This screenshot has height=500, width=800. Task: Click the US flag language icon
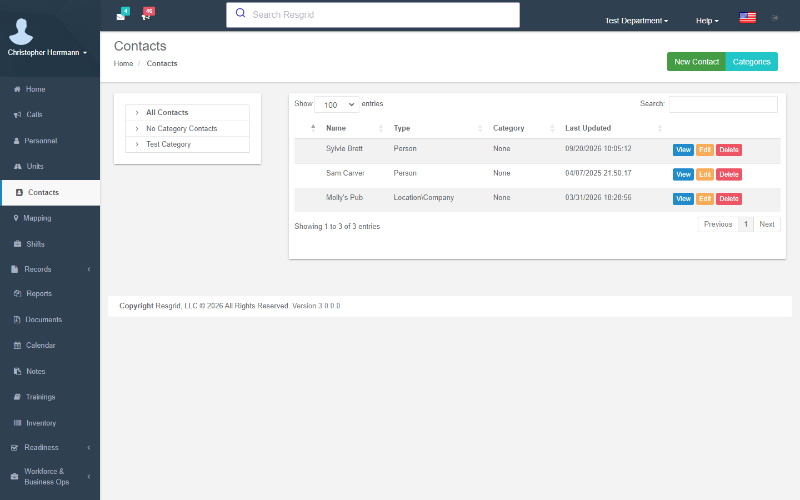748,18
